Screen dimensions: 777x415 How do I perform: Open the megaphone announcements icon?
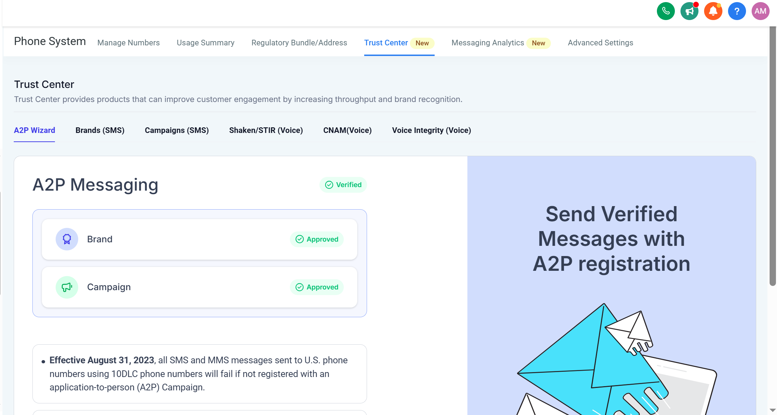tap(689, 11)
